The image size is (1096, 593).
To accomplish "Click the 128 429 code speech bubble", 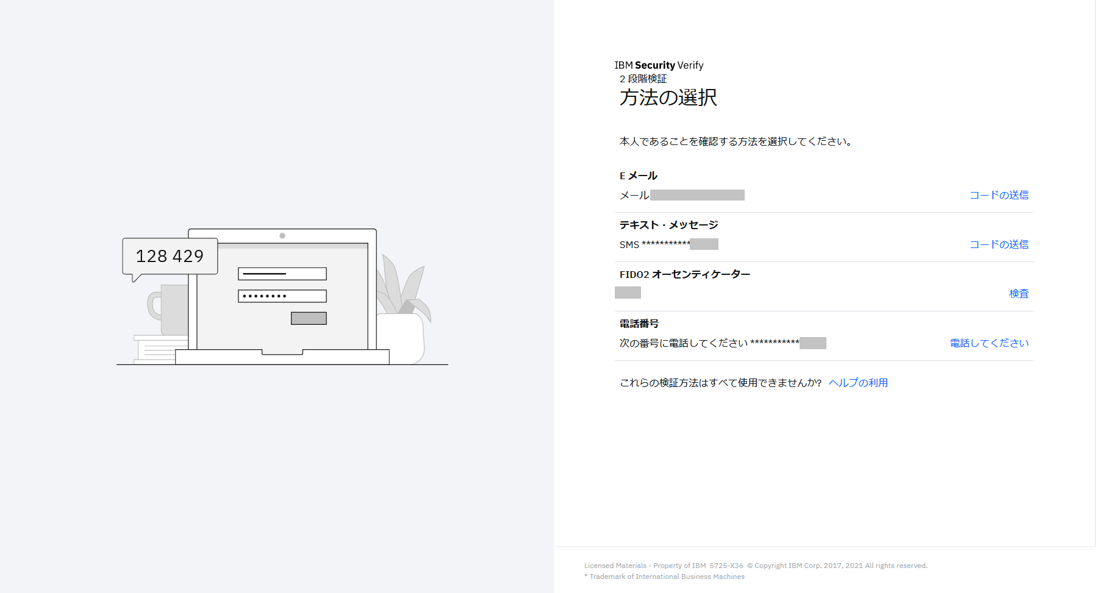I will pyautogui.click(x=170, y=255).
